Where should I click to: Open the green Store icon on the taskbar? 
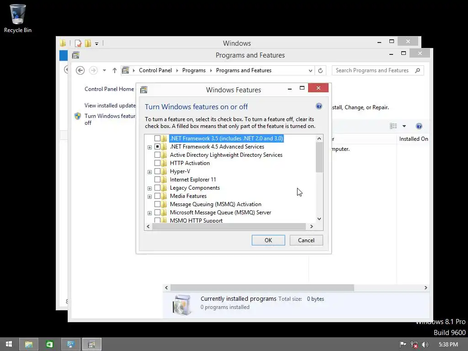point(49,344)
